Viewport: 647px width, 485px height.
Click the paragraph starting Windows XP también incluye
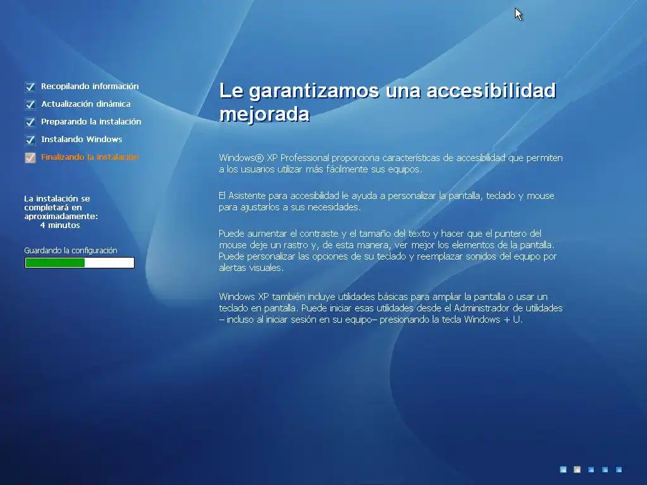[x=390, y=308]
